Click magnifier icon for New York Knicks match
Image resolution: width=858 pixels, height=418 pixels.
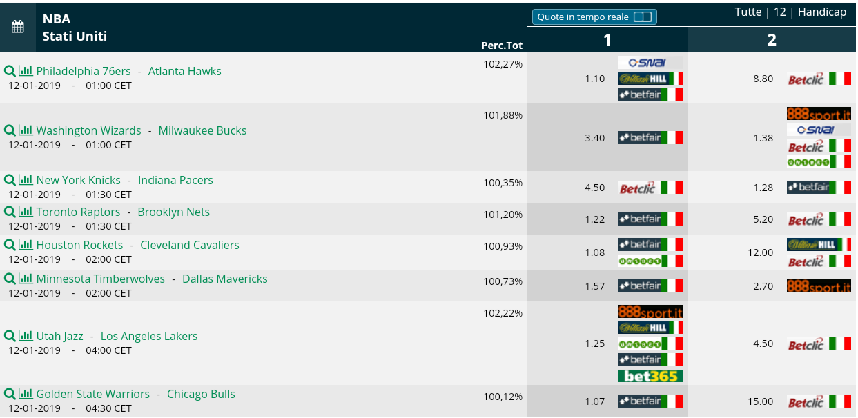click(10, 180)
